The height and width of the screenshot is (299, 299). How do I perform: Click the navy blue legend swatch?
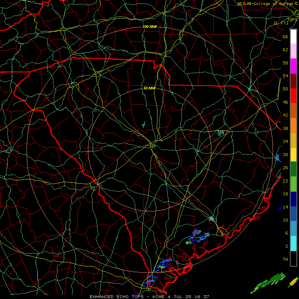click(x=293, y=199)
